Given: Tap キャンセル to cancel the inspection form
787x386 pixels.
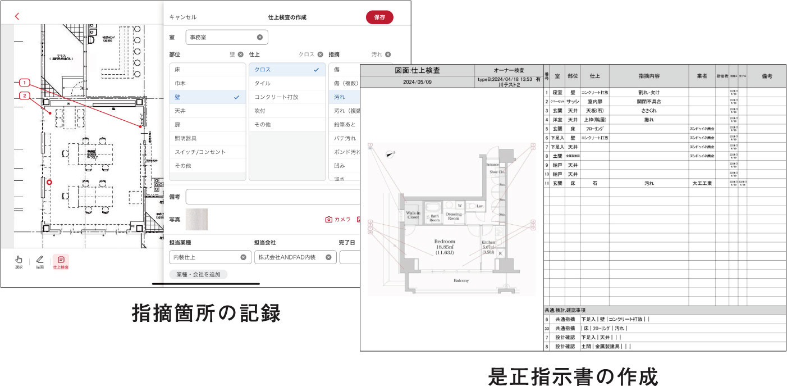Looking at the screenshot, I should (181, 17).
